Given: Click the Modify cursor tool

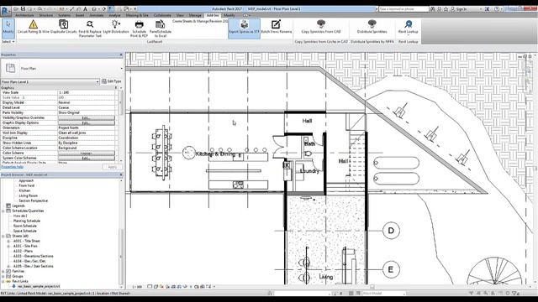Looking at the screenshot, I should click(8, 28).
